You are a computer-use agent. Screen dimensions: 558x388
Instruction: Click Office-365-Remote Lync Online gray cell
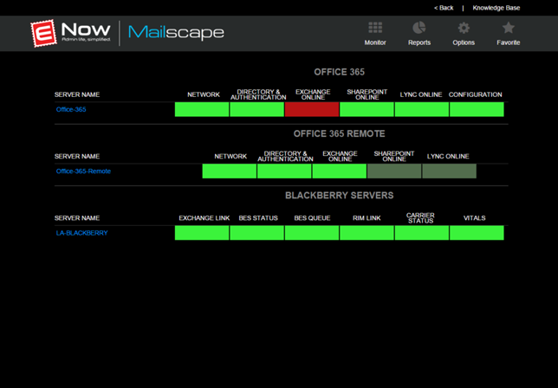point(449,171)
